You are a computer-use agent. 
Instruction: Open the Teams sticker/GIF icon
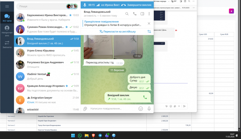pyautogui.click(x=175, y=106)
